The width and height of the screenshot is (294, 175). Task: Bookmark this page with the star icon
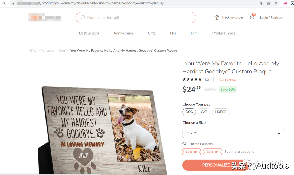point(276,3)
